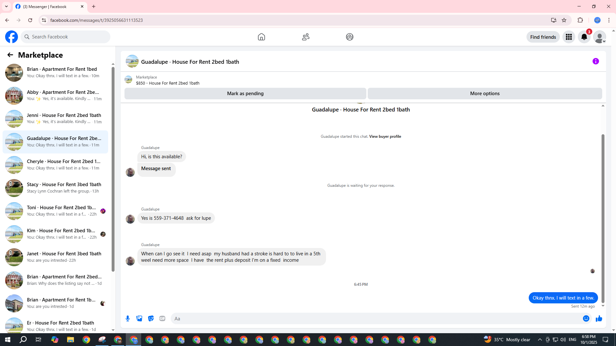Open the Task View icon

pyautogui.click(x=38, y=340)
